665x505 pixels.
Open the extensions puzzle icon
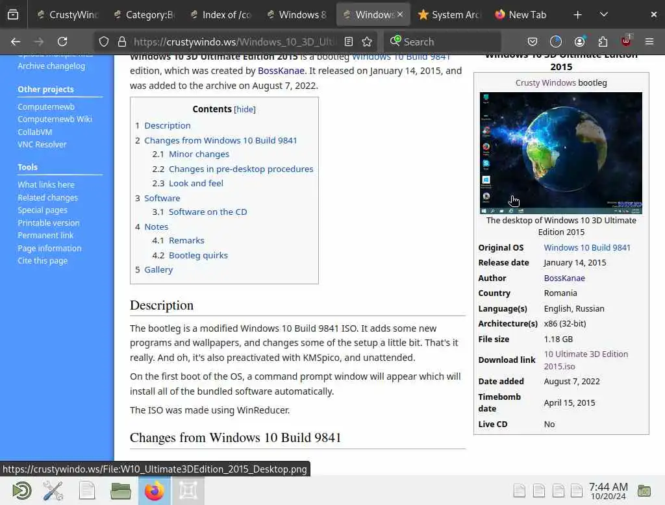pos(603,42)
